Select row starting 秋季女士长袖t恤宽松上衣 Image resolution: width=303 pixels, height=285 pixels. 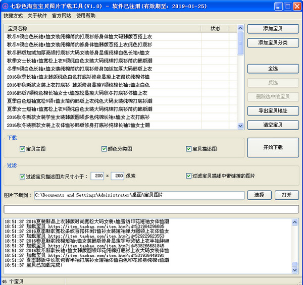(121, 61)
